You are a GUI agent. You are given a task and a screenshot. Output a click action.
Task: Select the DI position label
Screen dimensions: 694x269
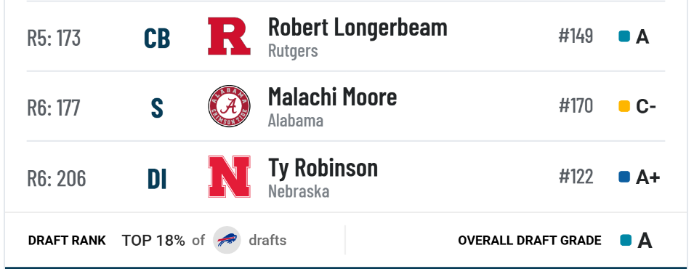pos(157,180)
